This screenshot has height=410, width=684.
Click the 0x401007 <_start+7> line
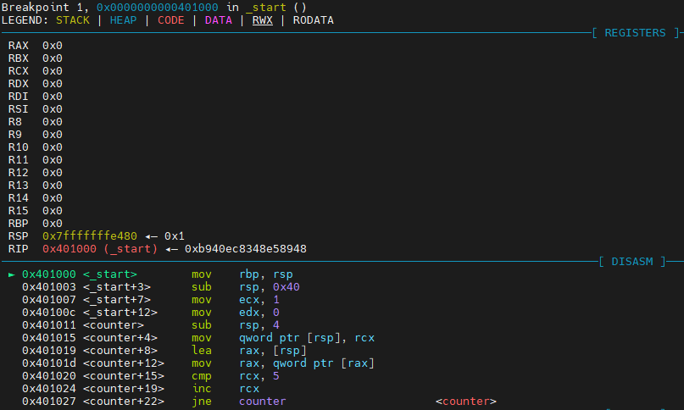86,299
